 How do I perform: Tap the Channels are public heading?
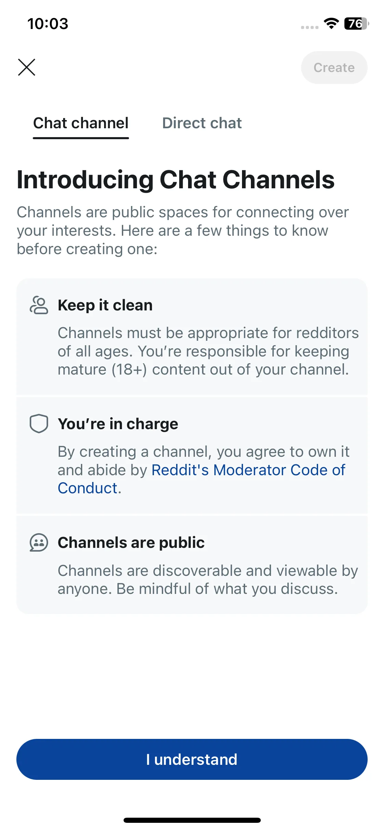click(131, 542)
